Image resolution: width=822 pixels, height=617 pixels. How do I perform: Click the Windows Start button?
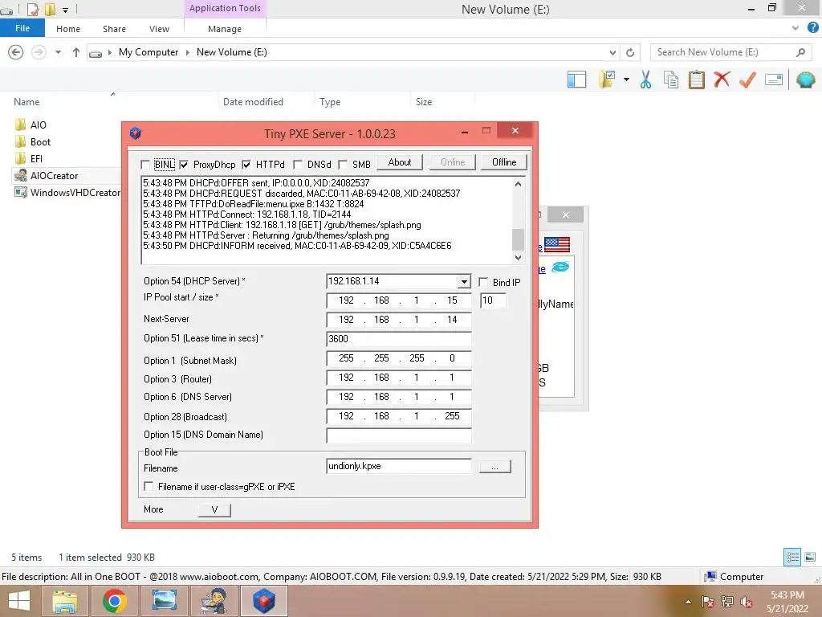pos(19,601)
